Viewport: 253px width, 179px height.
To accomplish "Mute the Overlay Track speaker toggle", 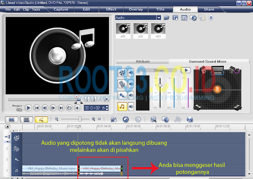I will click(131, 84).
